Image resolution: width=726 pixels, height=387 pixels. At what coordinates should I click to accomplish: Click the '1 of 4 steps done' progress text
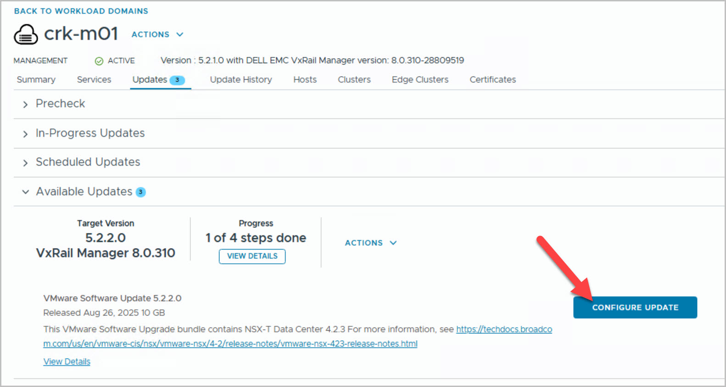256,238
